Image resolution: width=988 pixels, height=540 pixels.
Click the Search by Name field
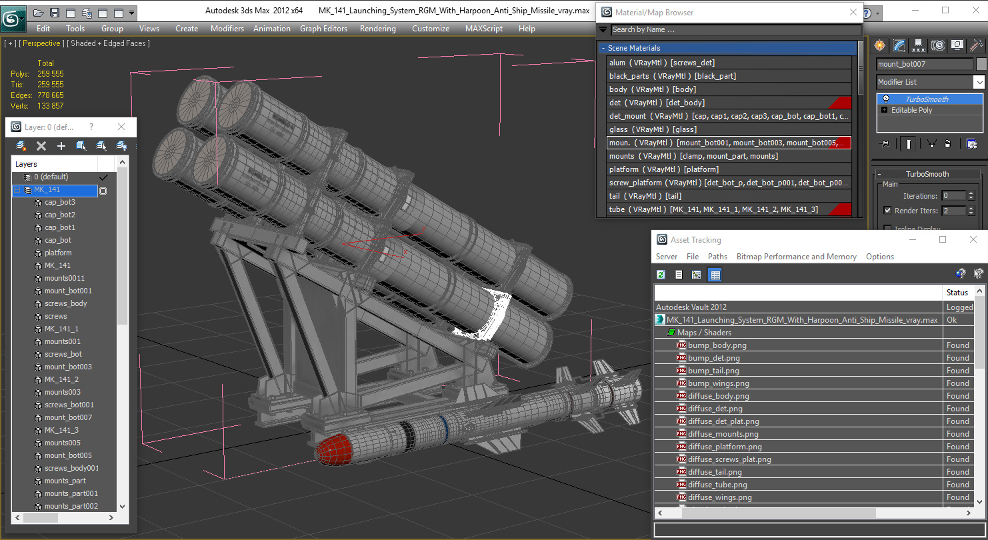(x=736, y=29)
